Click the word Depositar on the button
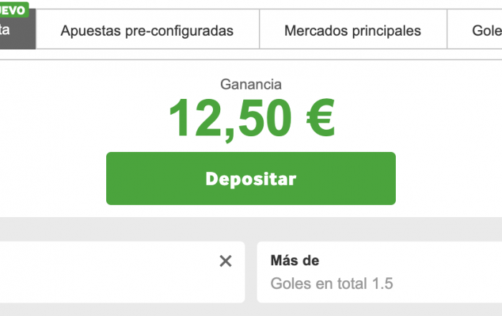 click(x=251, y=178)
